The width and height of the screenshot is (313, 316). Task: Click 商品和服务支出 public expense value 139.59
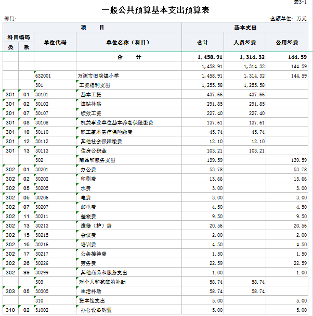(x=287, y=160)
